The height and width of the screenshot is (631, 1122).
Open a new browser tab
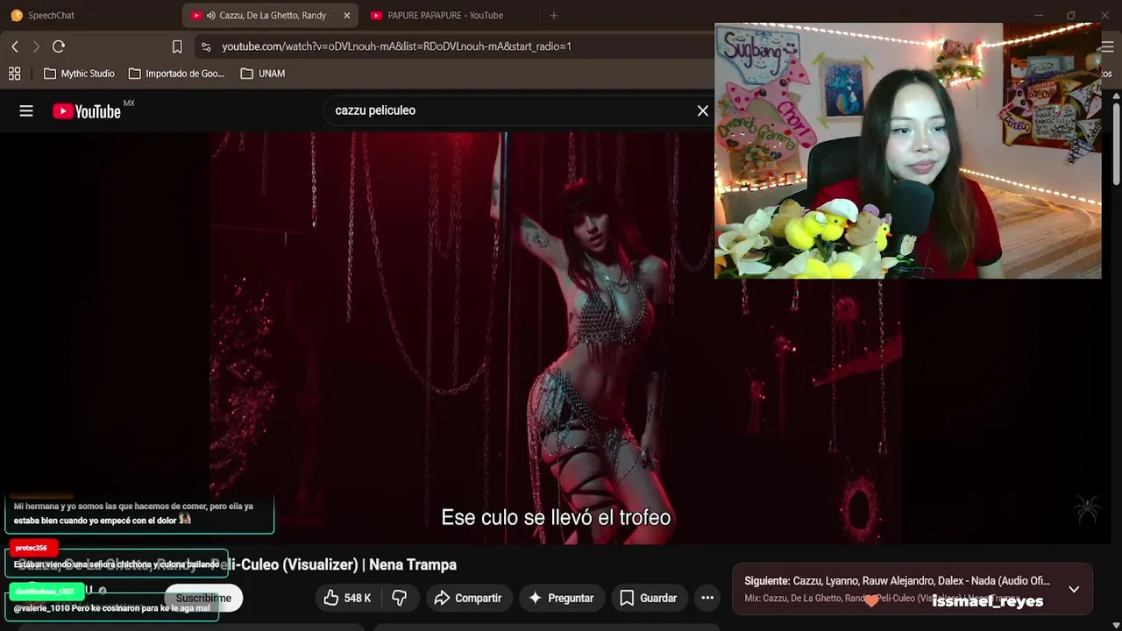(553, 15)
